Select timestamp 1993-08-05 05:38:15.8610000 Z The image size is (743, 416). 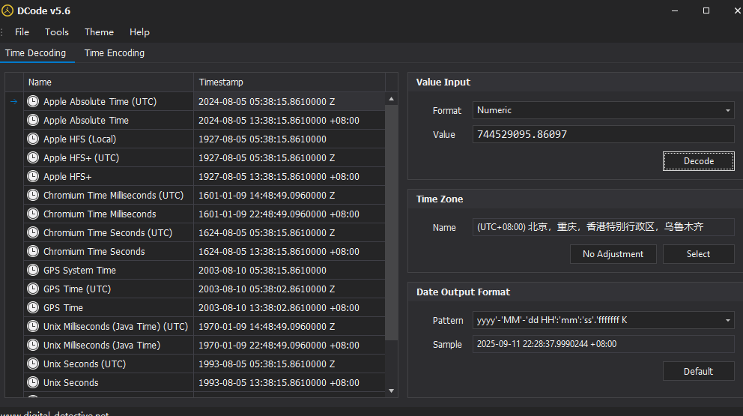(289, 364)
